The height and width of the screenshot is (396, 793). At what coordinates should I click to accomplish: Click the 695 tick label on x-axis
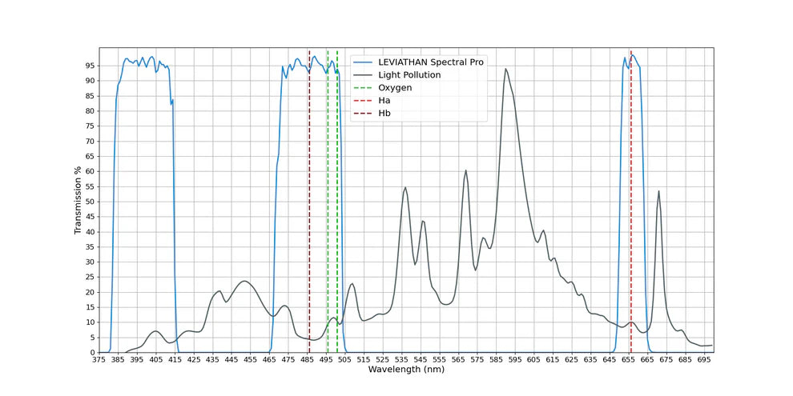(x=703, y=361)
